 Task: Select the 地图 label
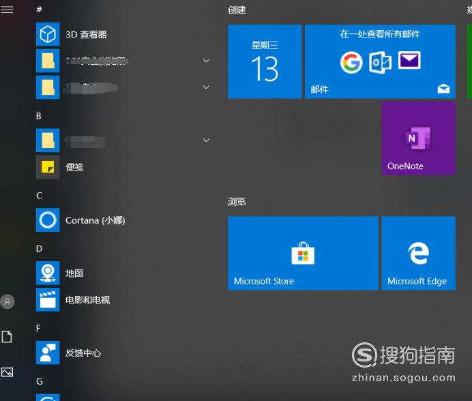[x=74, y=273]
